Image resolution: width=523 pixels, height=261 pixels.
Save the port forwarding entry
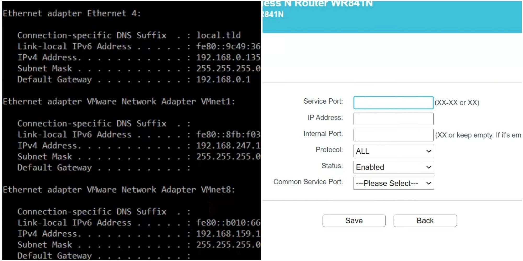click(x=354, y=221)
